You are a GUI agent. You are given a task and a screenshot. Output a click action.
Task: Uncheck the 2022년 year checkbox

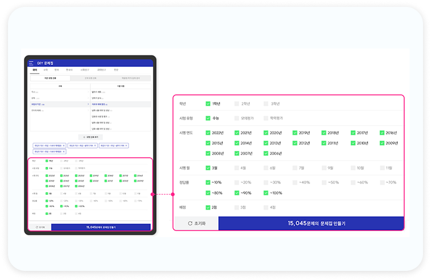point(208,133)
